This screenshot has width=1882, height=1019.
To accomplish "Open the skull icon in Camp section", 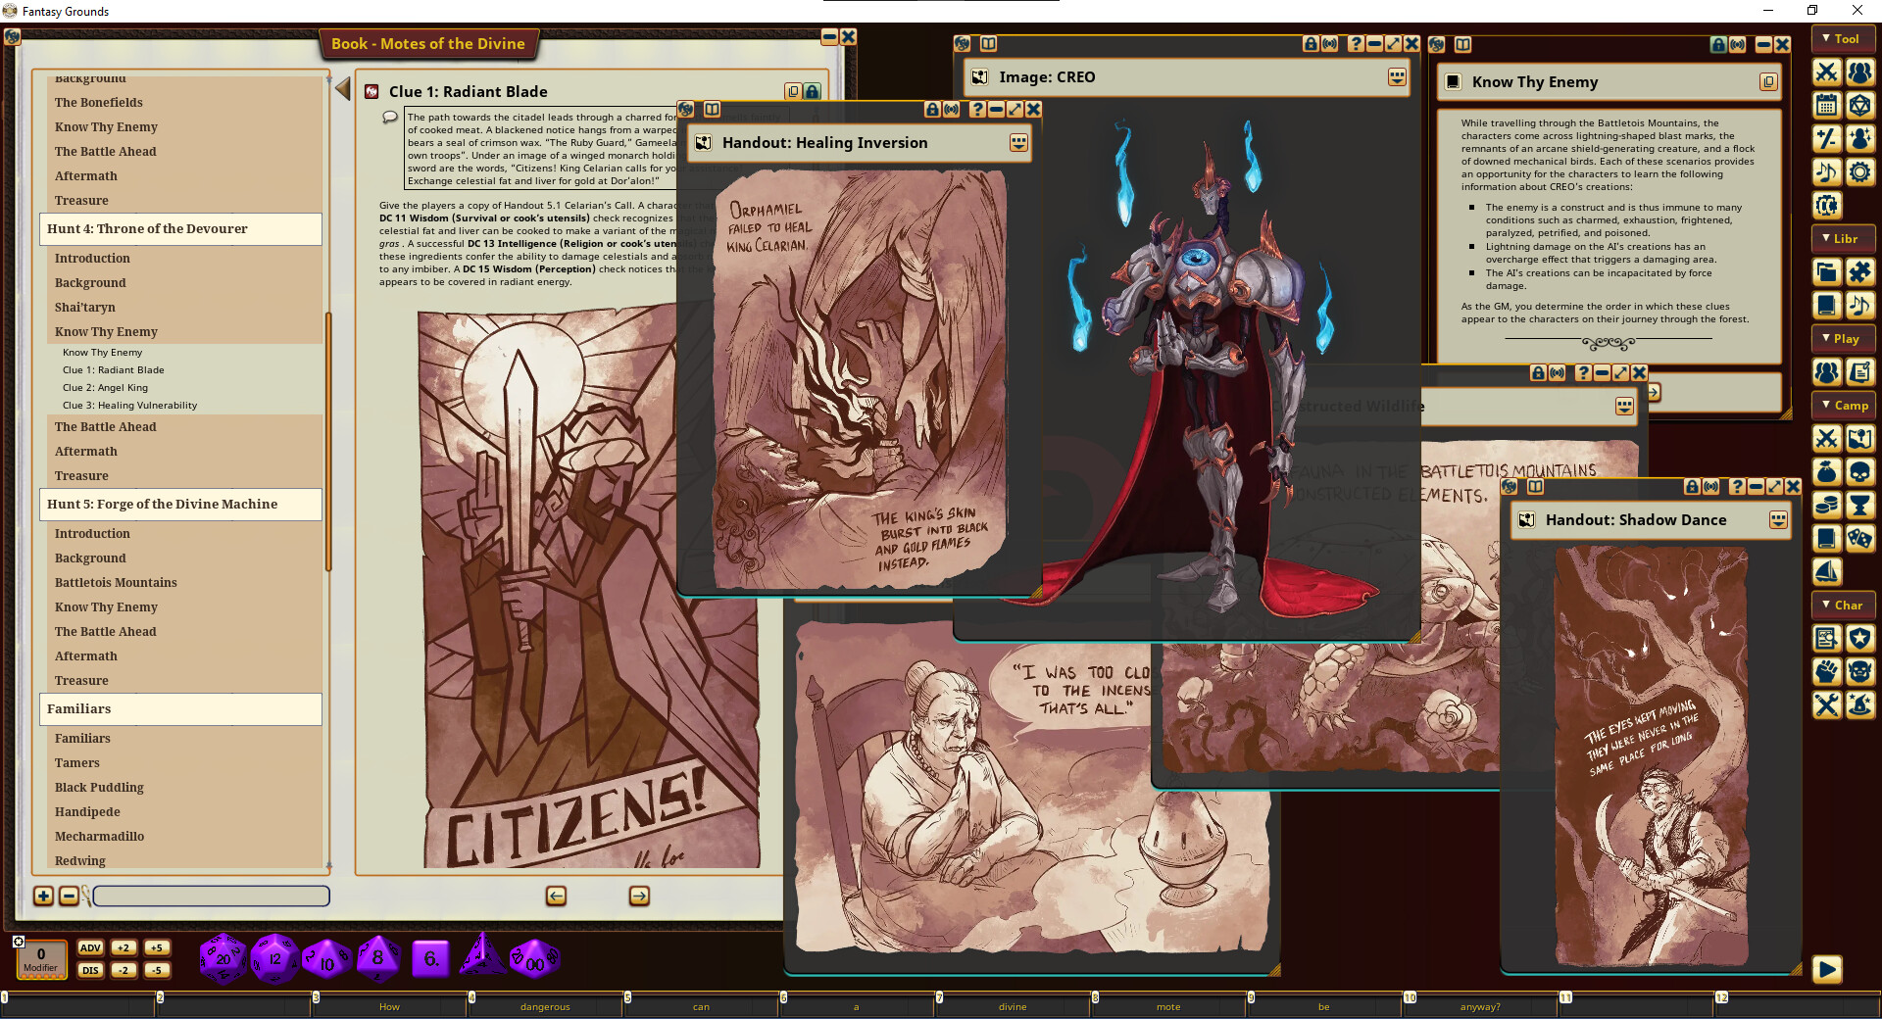I will tap(1859, 472).
